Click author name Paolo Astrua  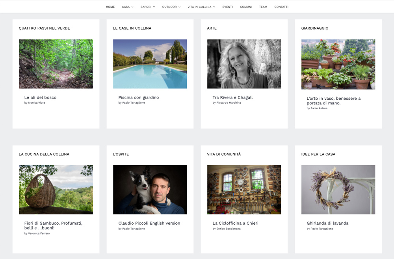319,108
